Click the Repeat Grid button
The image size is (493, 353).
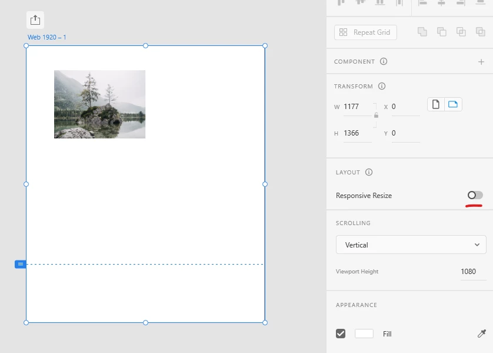click(x=365, y=32)
